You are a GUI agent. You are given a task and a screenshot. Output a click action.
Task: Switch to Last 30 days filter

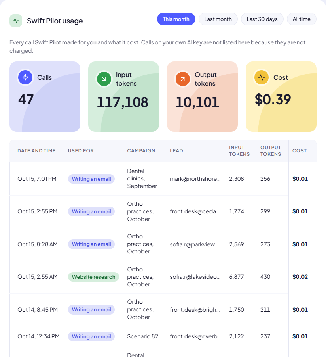[x=262, y=19]
